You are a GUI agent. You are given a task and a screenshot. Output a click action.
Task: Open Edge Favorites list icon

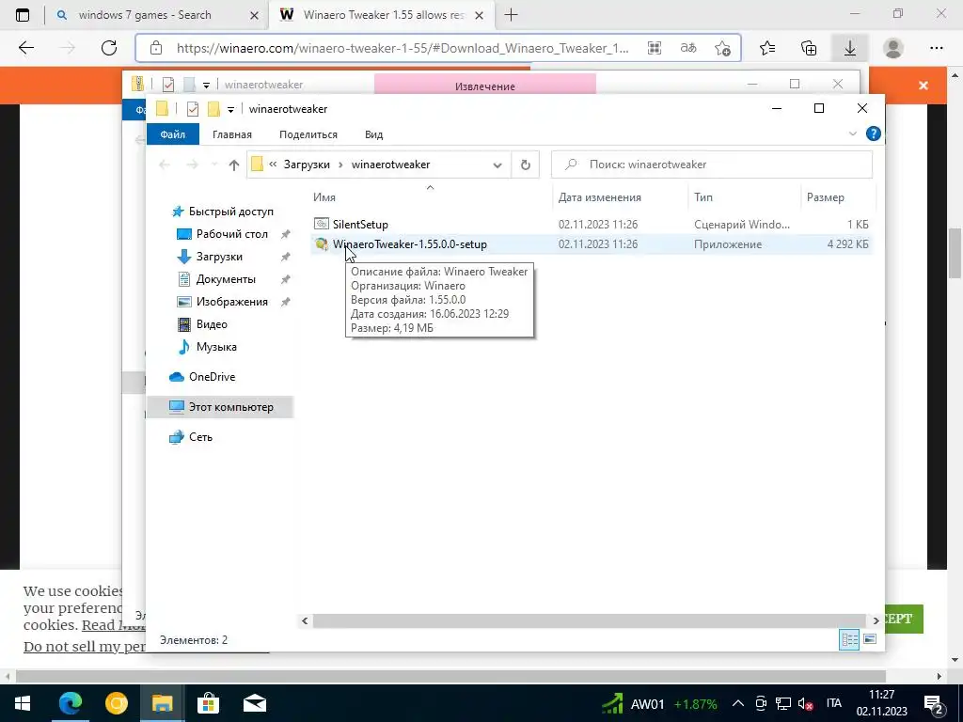(x=767, y=48)
